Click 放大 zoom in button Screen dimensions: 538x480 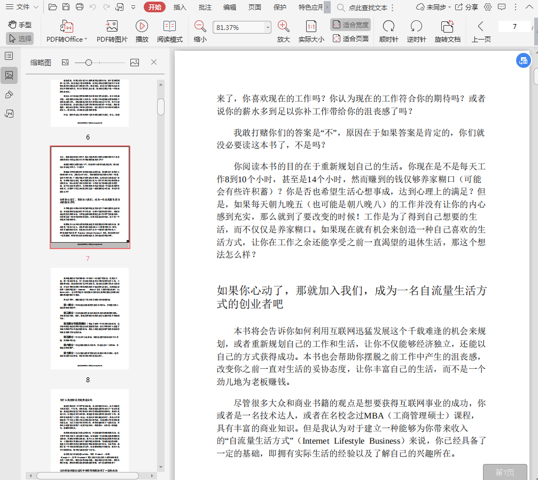click(x=283, y=31)
